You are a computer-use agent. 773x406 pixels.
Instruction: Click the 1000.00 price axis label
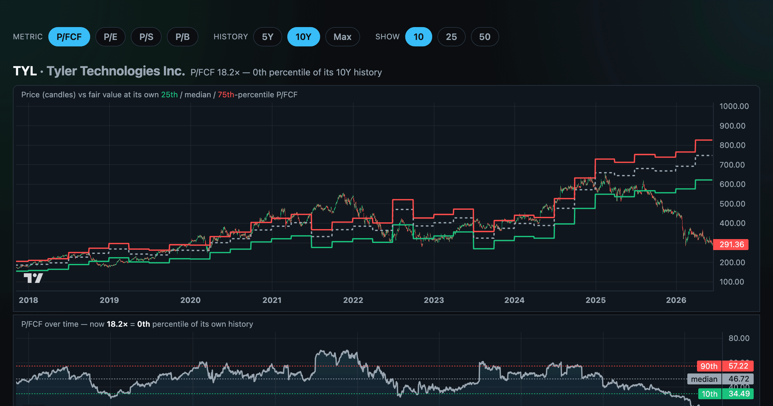734,106
